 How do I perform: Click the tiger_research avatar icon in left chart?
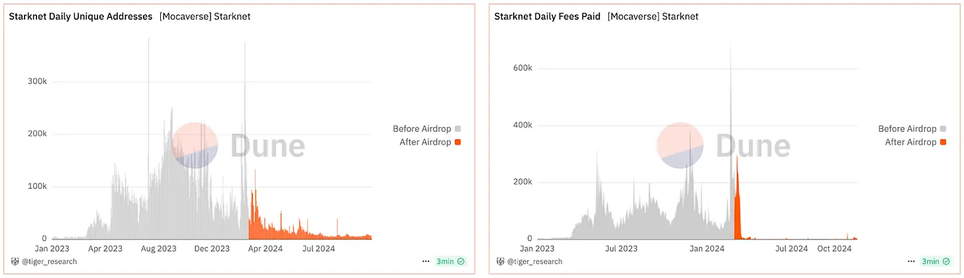pos(14,261)
